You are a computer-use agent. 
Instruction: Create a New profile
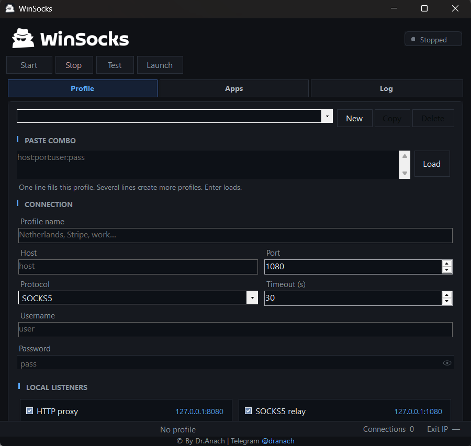point(355,118)
